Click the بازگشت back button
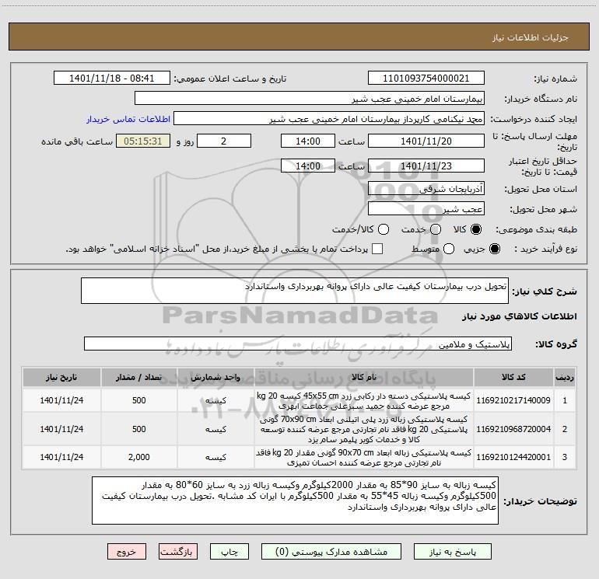 pos(178,552)
